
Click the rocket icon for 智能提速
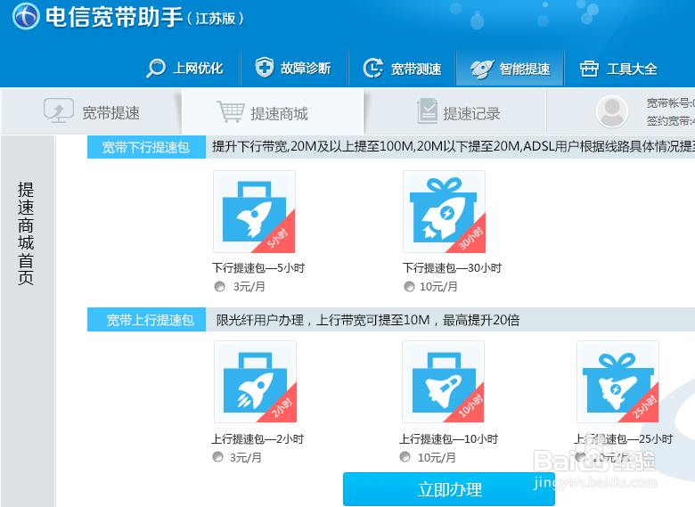coord(482,69)
